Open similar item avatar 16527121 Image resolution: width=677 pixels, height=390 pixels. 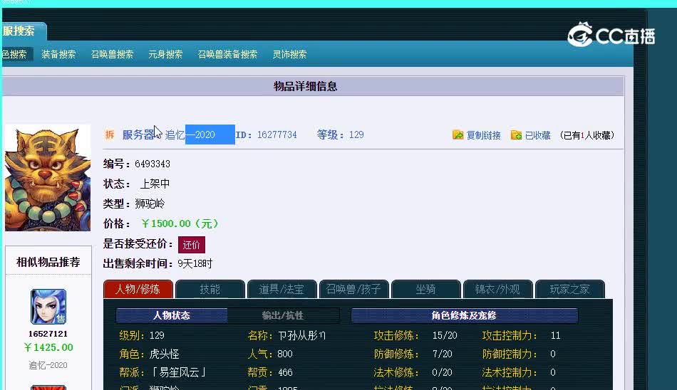48,306
